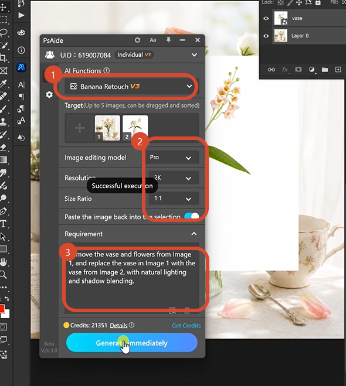Select the Crop tool
The width and height of the screenshot is (346, 386).
coord(4,58)
